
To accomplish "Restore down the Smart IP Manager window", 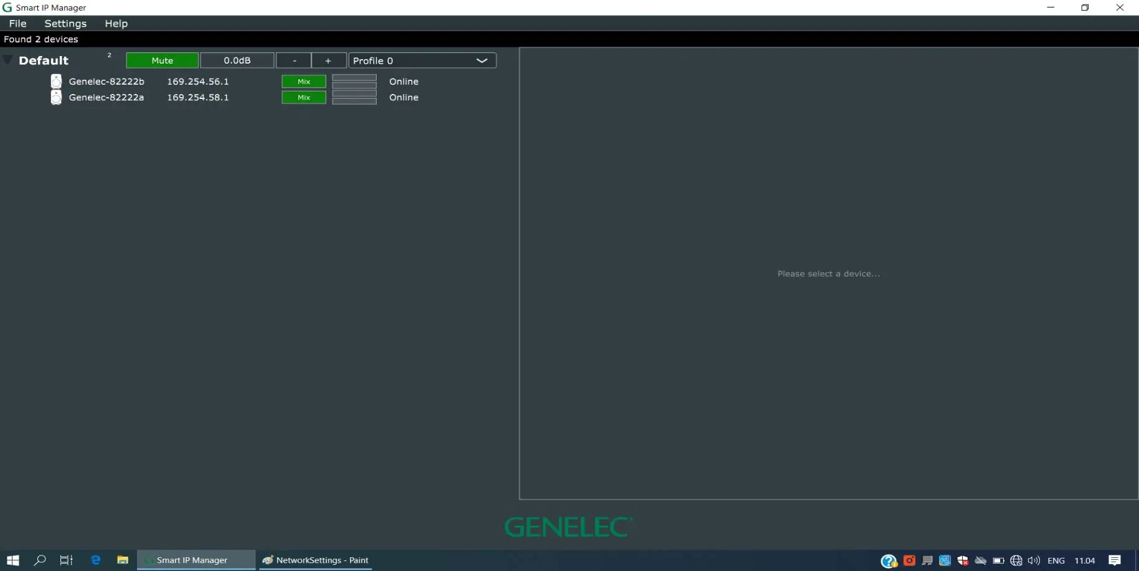I will (1085, 7).
